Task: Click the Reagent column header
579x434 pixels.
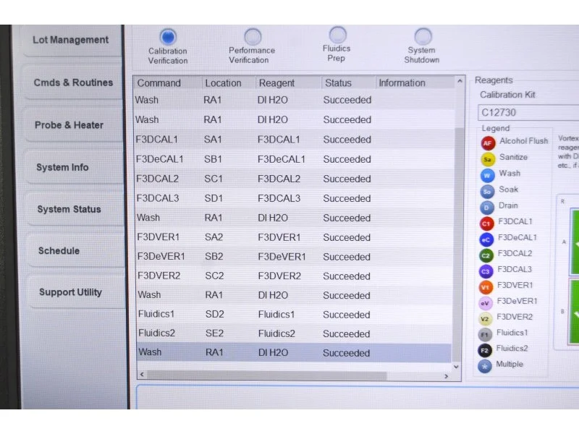Action: [288, 82]
